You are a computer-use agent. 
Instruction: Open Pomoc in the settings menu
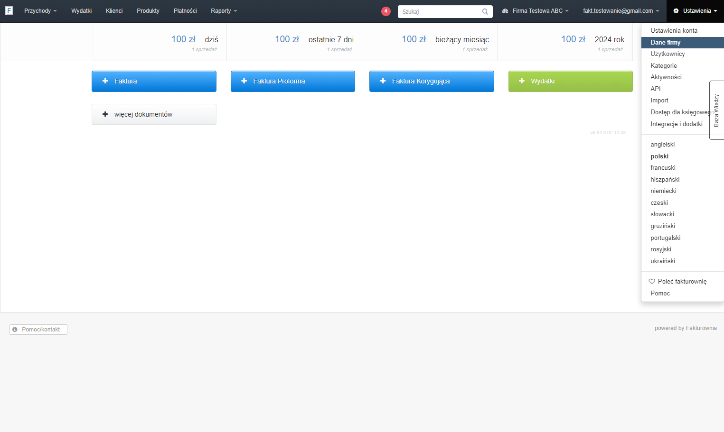(682, 293)
